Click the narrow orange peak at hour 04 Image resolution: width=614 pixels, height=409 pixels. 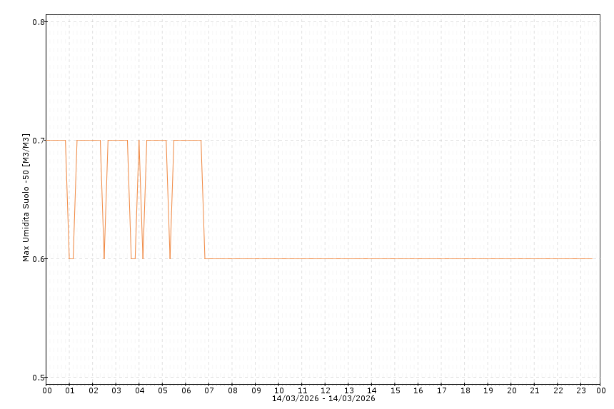pyautogui.click(x=139, y=143)
